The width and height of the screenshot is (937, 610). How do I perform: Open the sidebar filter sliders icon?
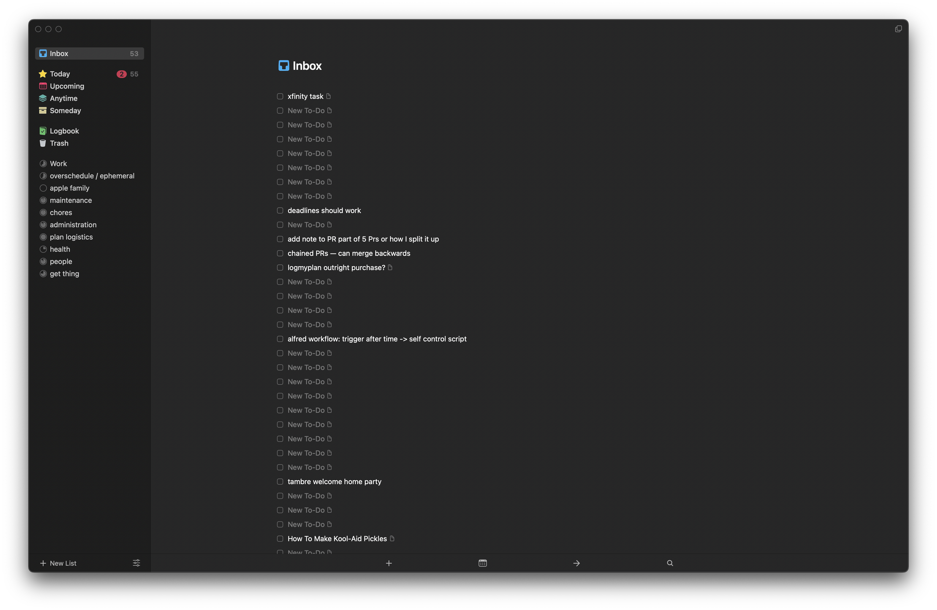tap(136, 563)
